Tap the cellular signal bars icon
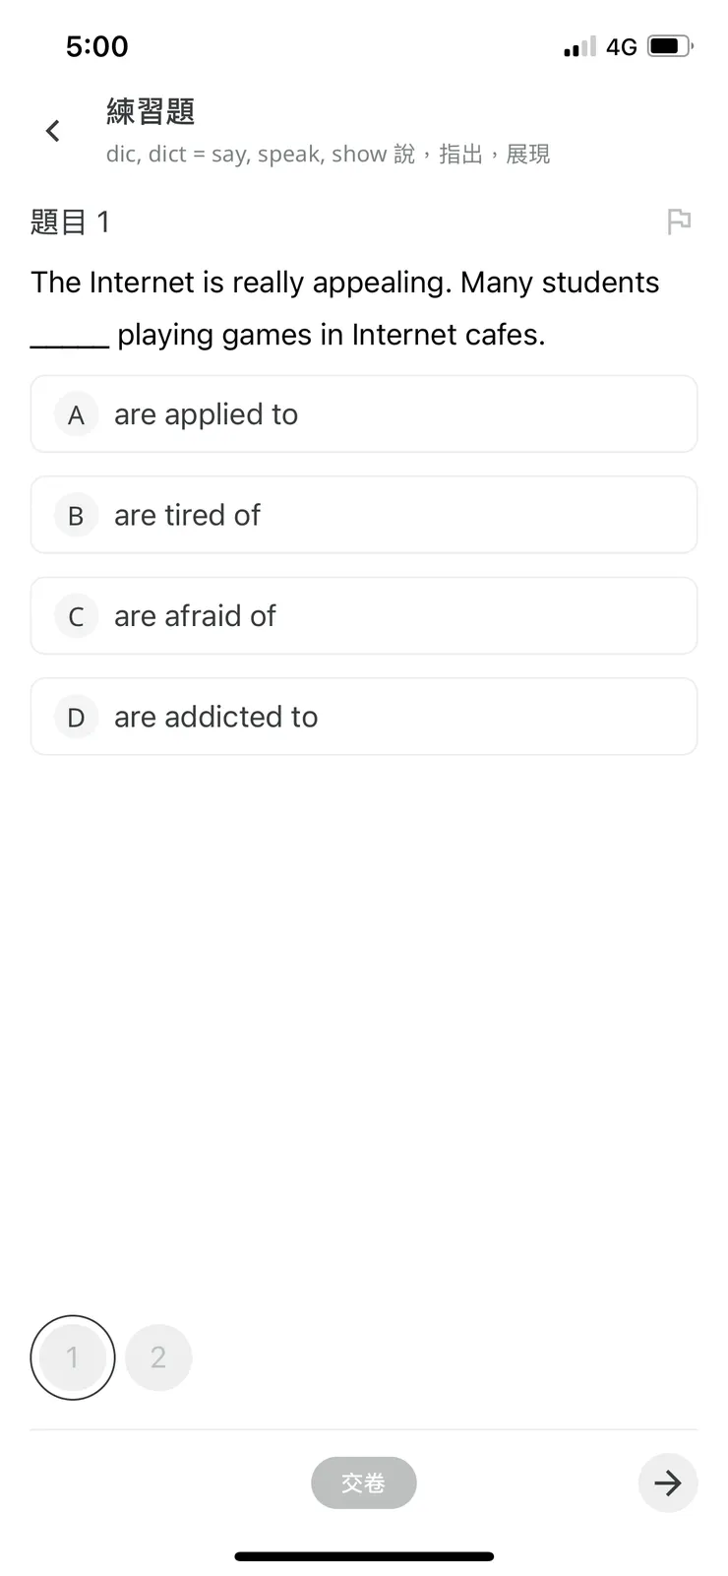 tap(579, 46)
